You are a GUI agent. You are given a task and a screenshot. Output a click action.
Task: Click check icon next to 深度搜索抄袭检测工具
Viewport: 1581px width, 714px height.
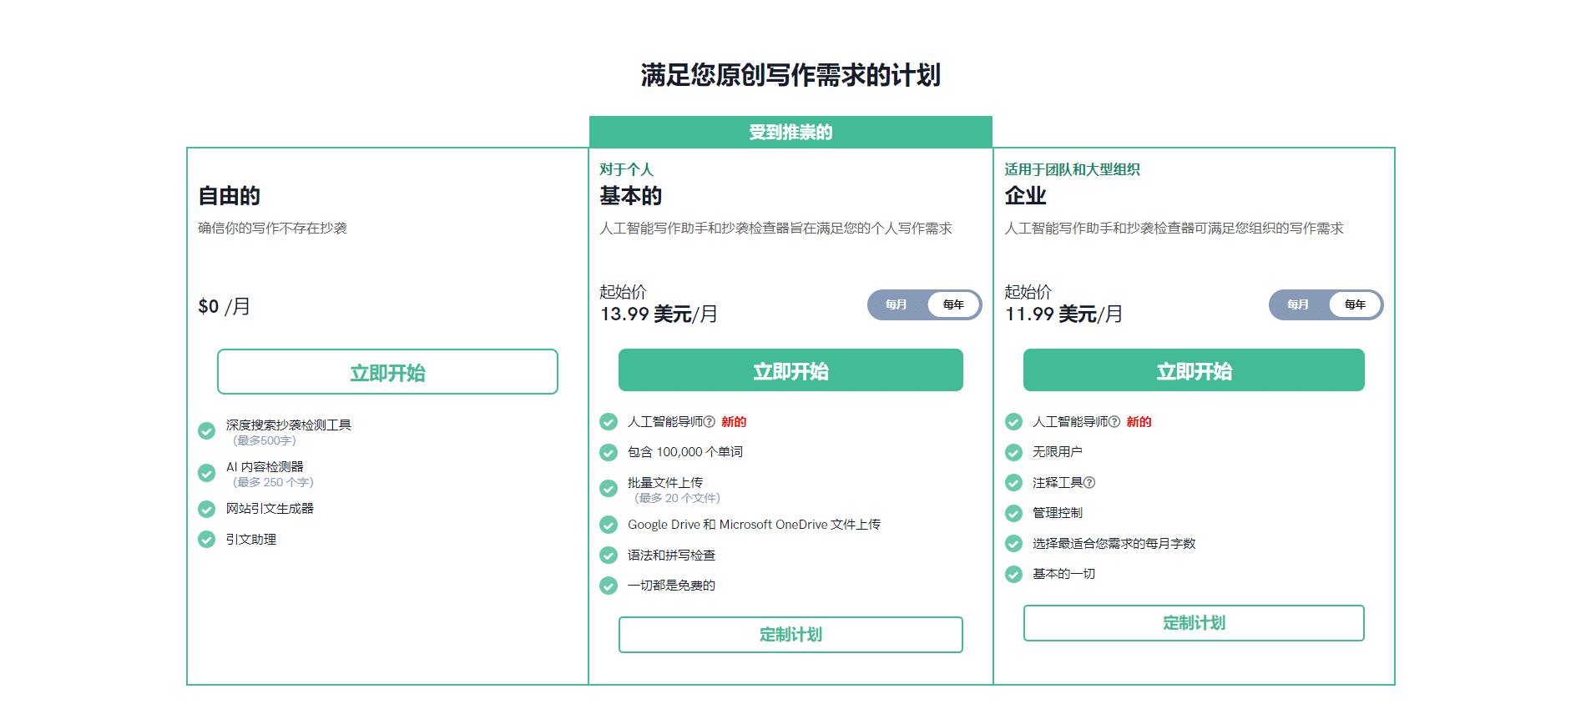tap(207, 431)
